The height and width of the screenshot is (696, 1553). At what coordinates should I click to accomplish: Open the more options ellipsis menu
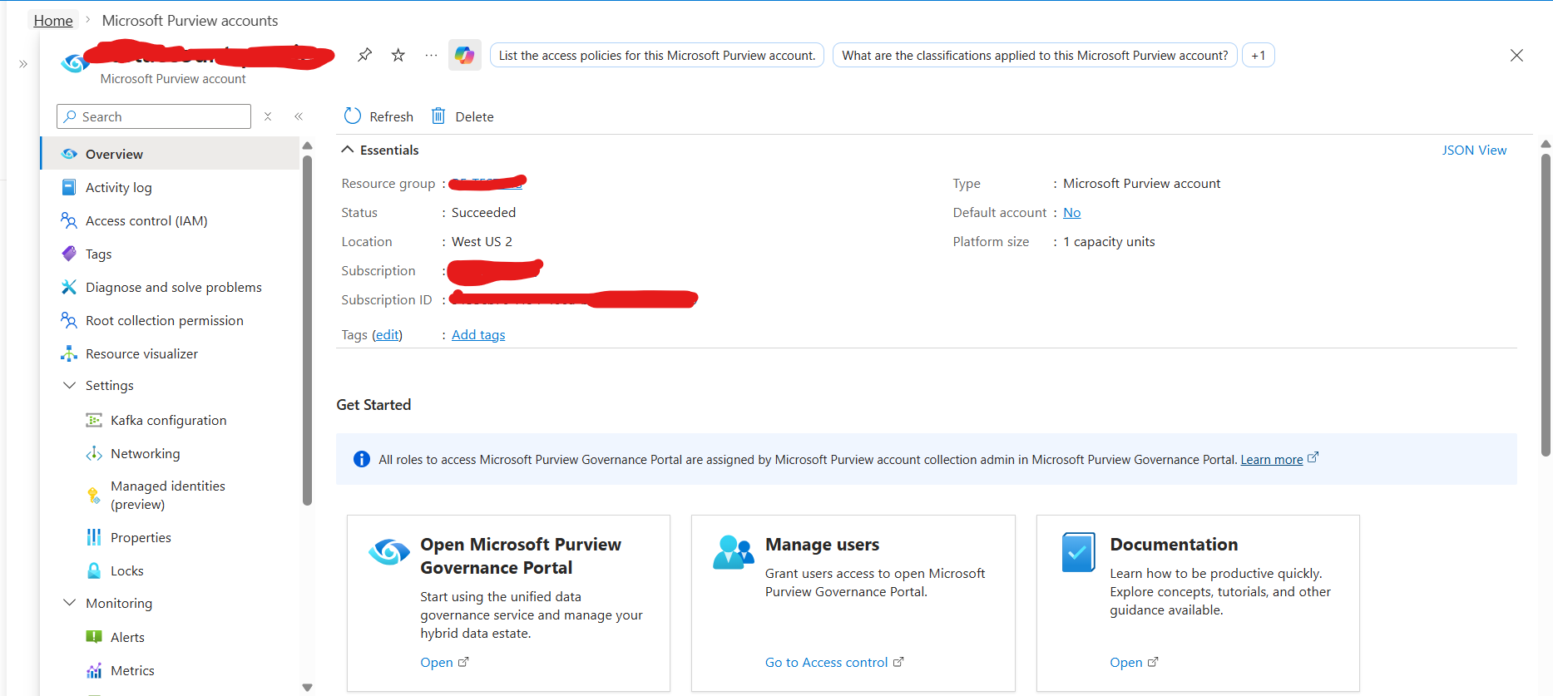[x=431, y=55]
